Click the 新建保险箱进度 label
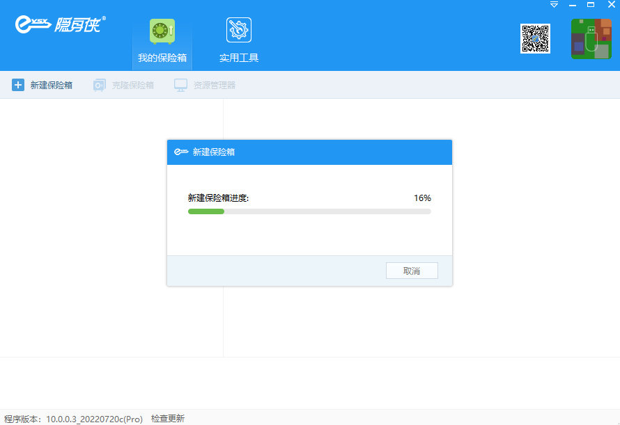 pyautogui.click(x=218, y=198)
